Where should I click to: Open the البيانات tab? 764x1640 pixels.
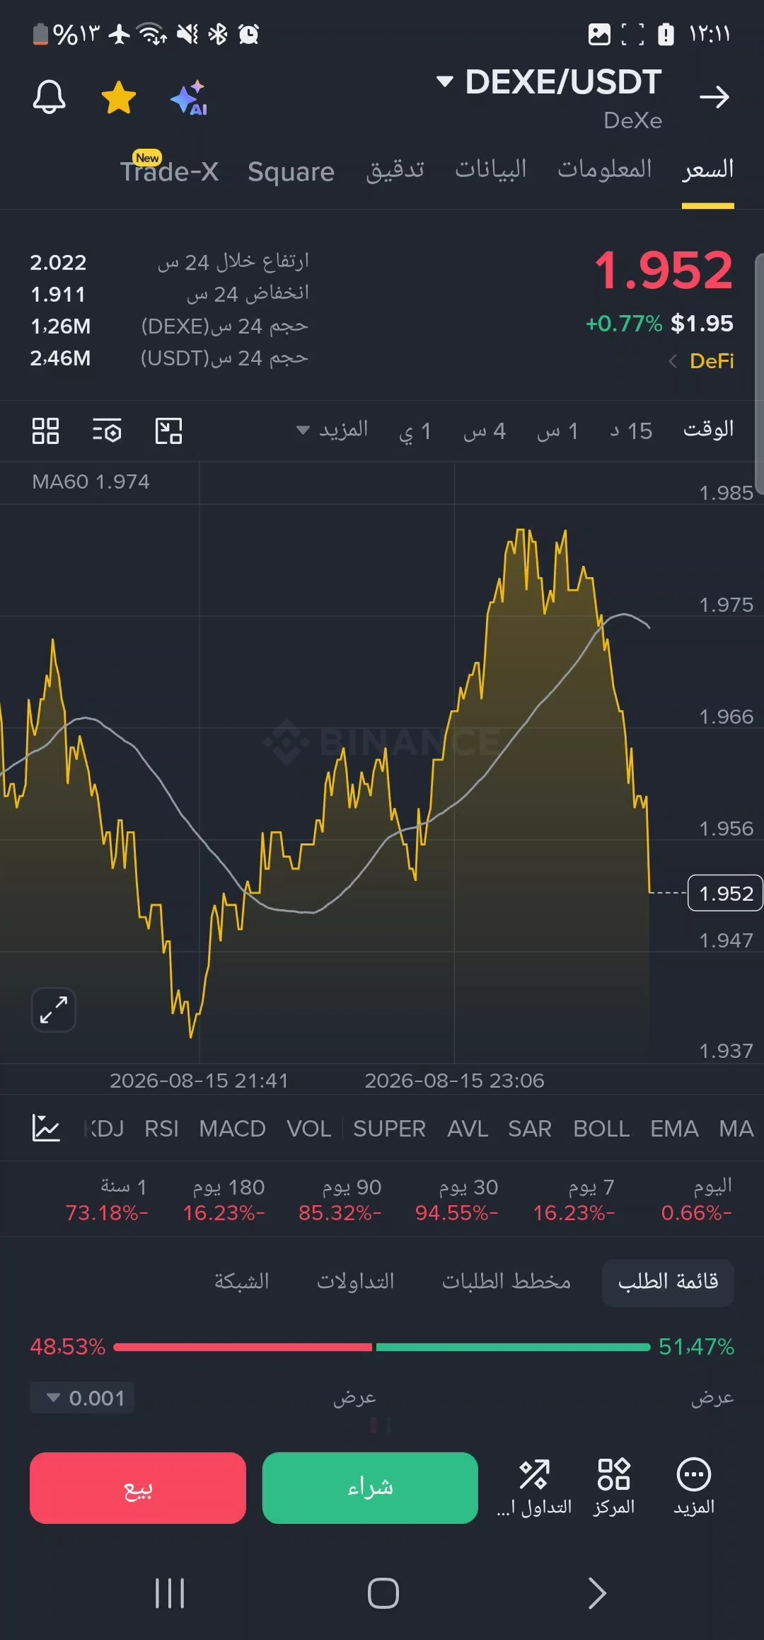[x=491, y=169]
